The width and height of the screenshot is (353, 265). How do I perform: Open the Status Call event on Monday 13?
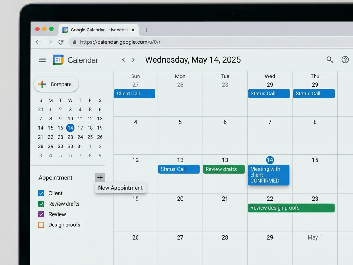(x=179, y=169)
